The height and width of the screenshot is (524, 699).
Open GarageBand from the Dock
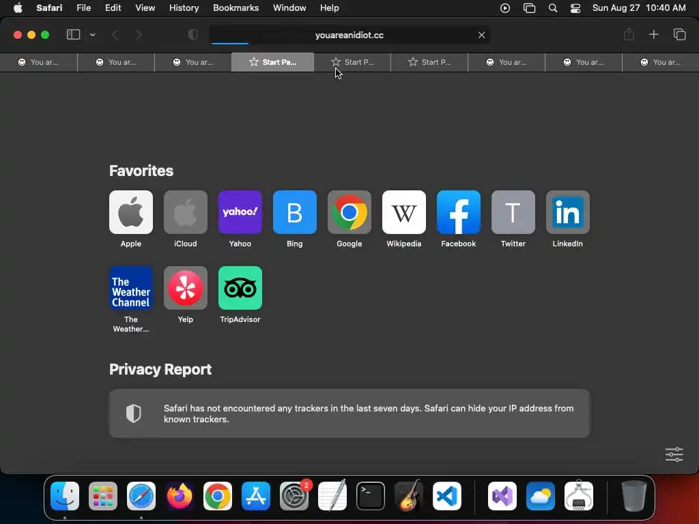(409, 496)
